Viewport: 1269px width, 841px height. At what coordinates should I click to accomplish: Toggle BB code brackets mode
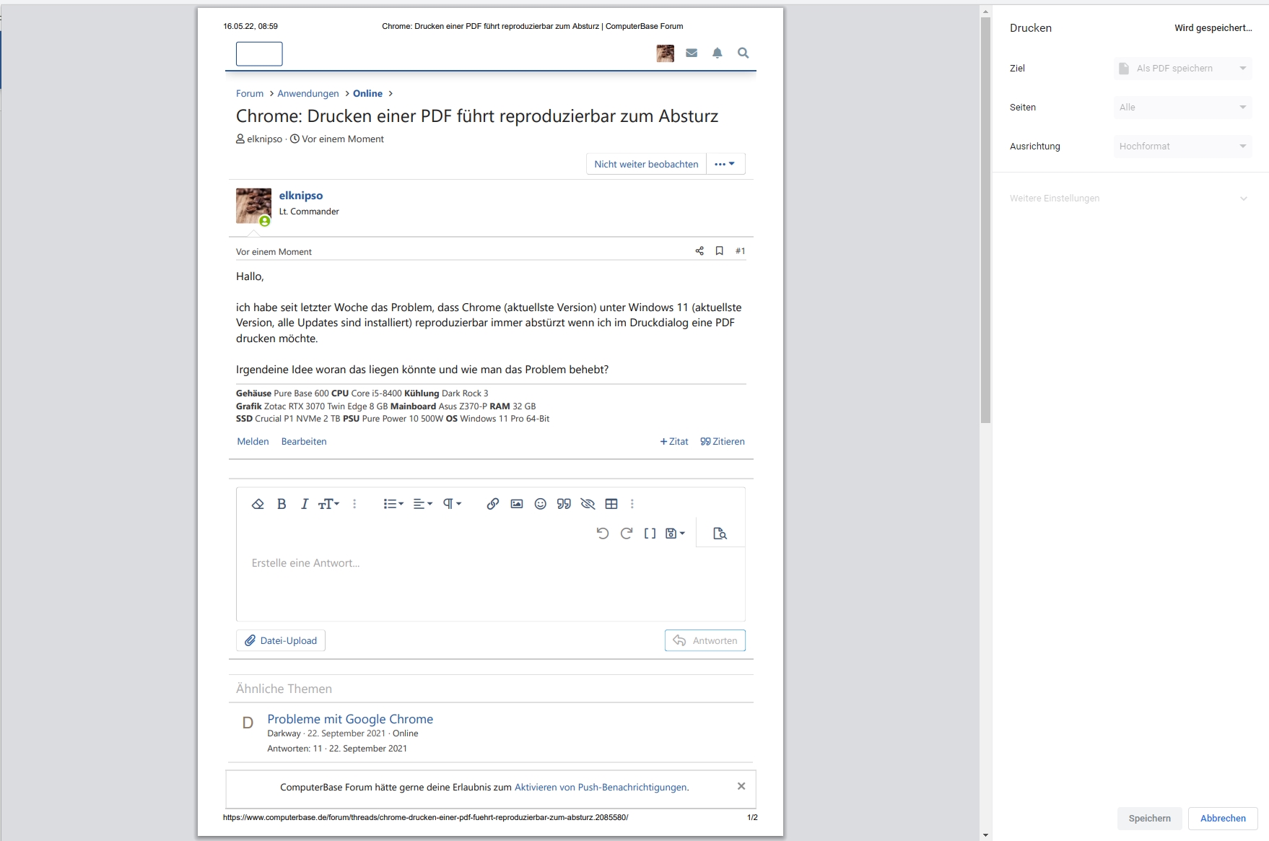650,533
